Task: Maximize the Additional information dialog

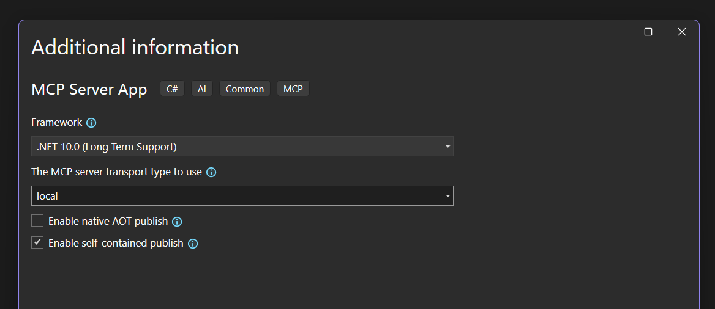Action: click(648, 32)
